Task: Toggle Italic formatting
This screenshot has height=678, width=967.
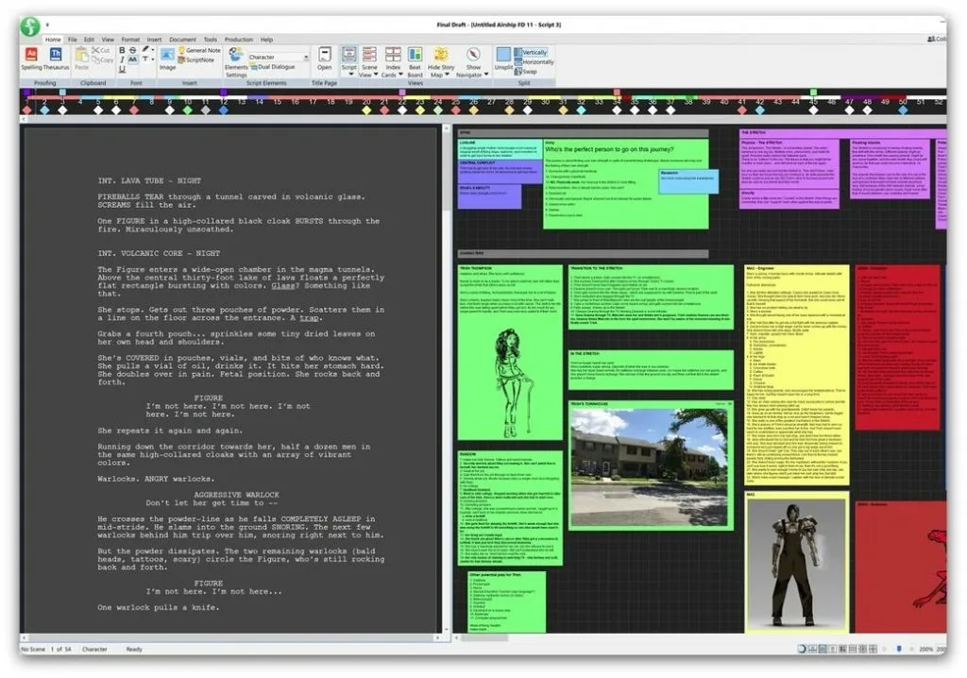Action: tap(122, 59)
